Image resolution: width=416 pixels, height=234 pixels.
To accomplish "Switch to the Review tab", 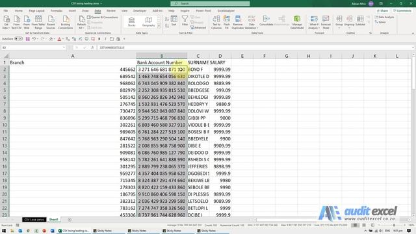I will click(x=111, y=10).
